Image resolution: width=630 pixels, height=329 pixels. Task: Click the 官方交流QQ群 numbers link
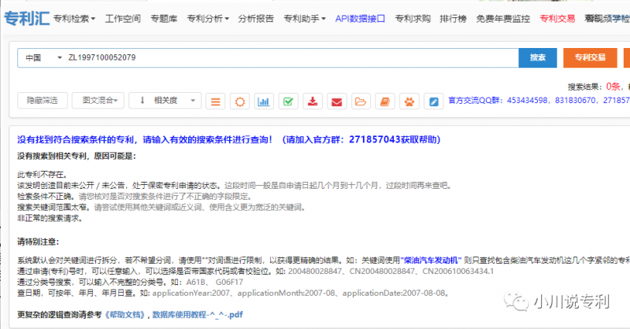tap(539, 101)
